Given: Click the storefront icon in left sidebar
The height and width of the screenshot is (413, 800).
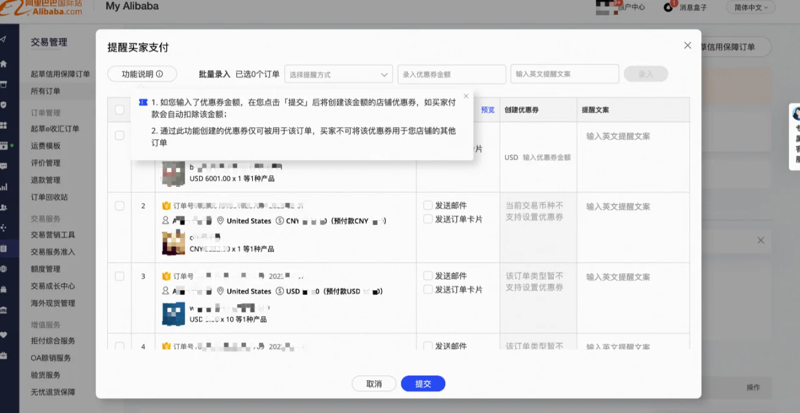Looking at the screenshot, I should coord(4,84).
